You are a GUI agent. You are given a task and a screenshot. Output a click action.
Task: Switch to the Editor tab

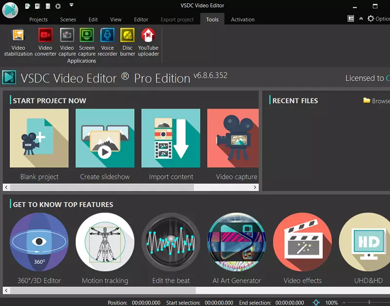[141, 19]
